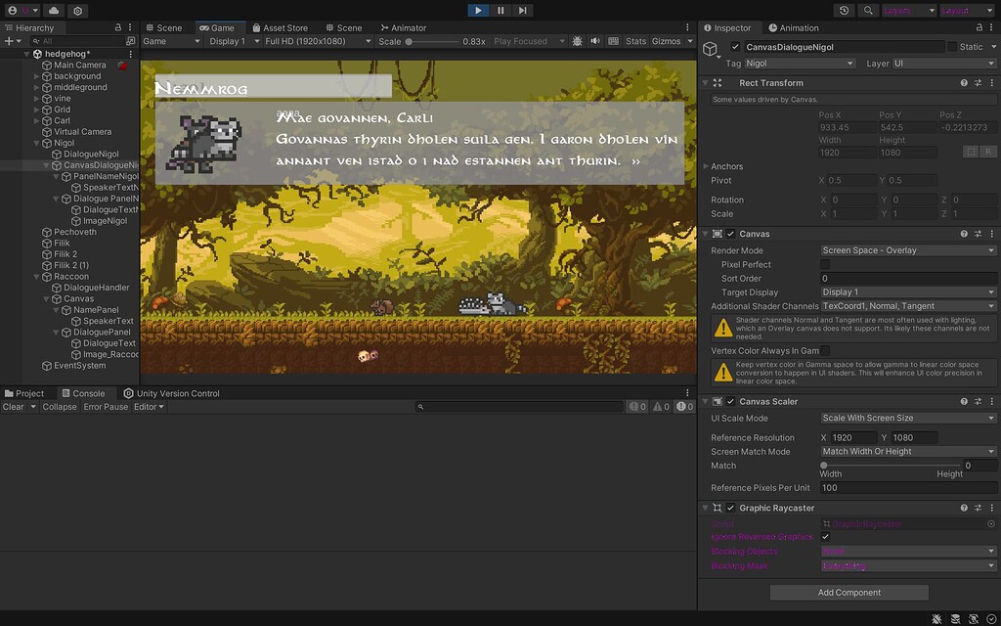Click Collapse in the Console toolbar
Image resolution: width=1001 pixels, height=626 pixels.
tap(60, 406)
